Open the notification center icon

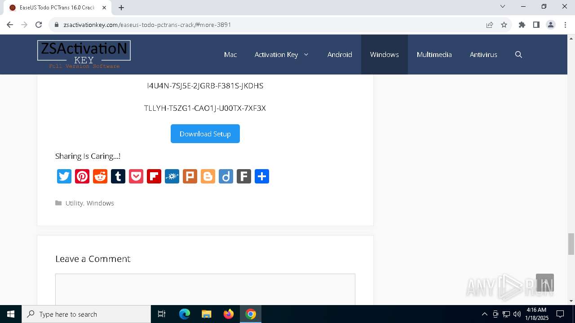point(560,314)
